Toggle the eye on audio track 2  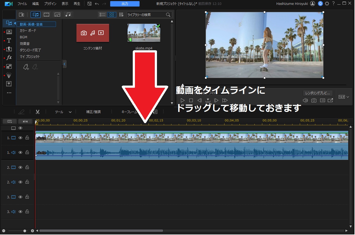pos(20,182)
